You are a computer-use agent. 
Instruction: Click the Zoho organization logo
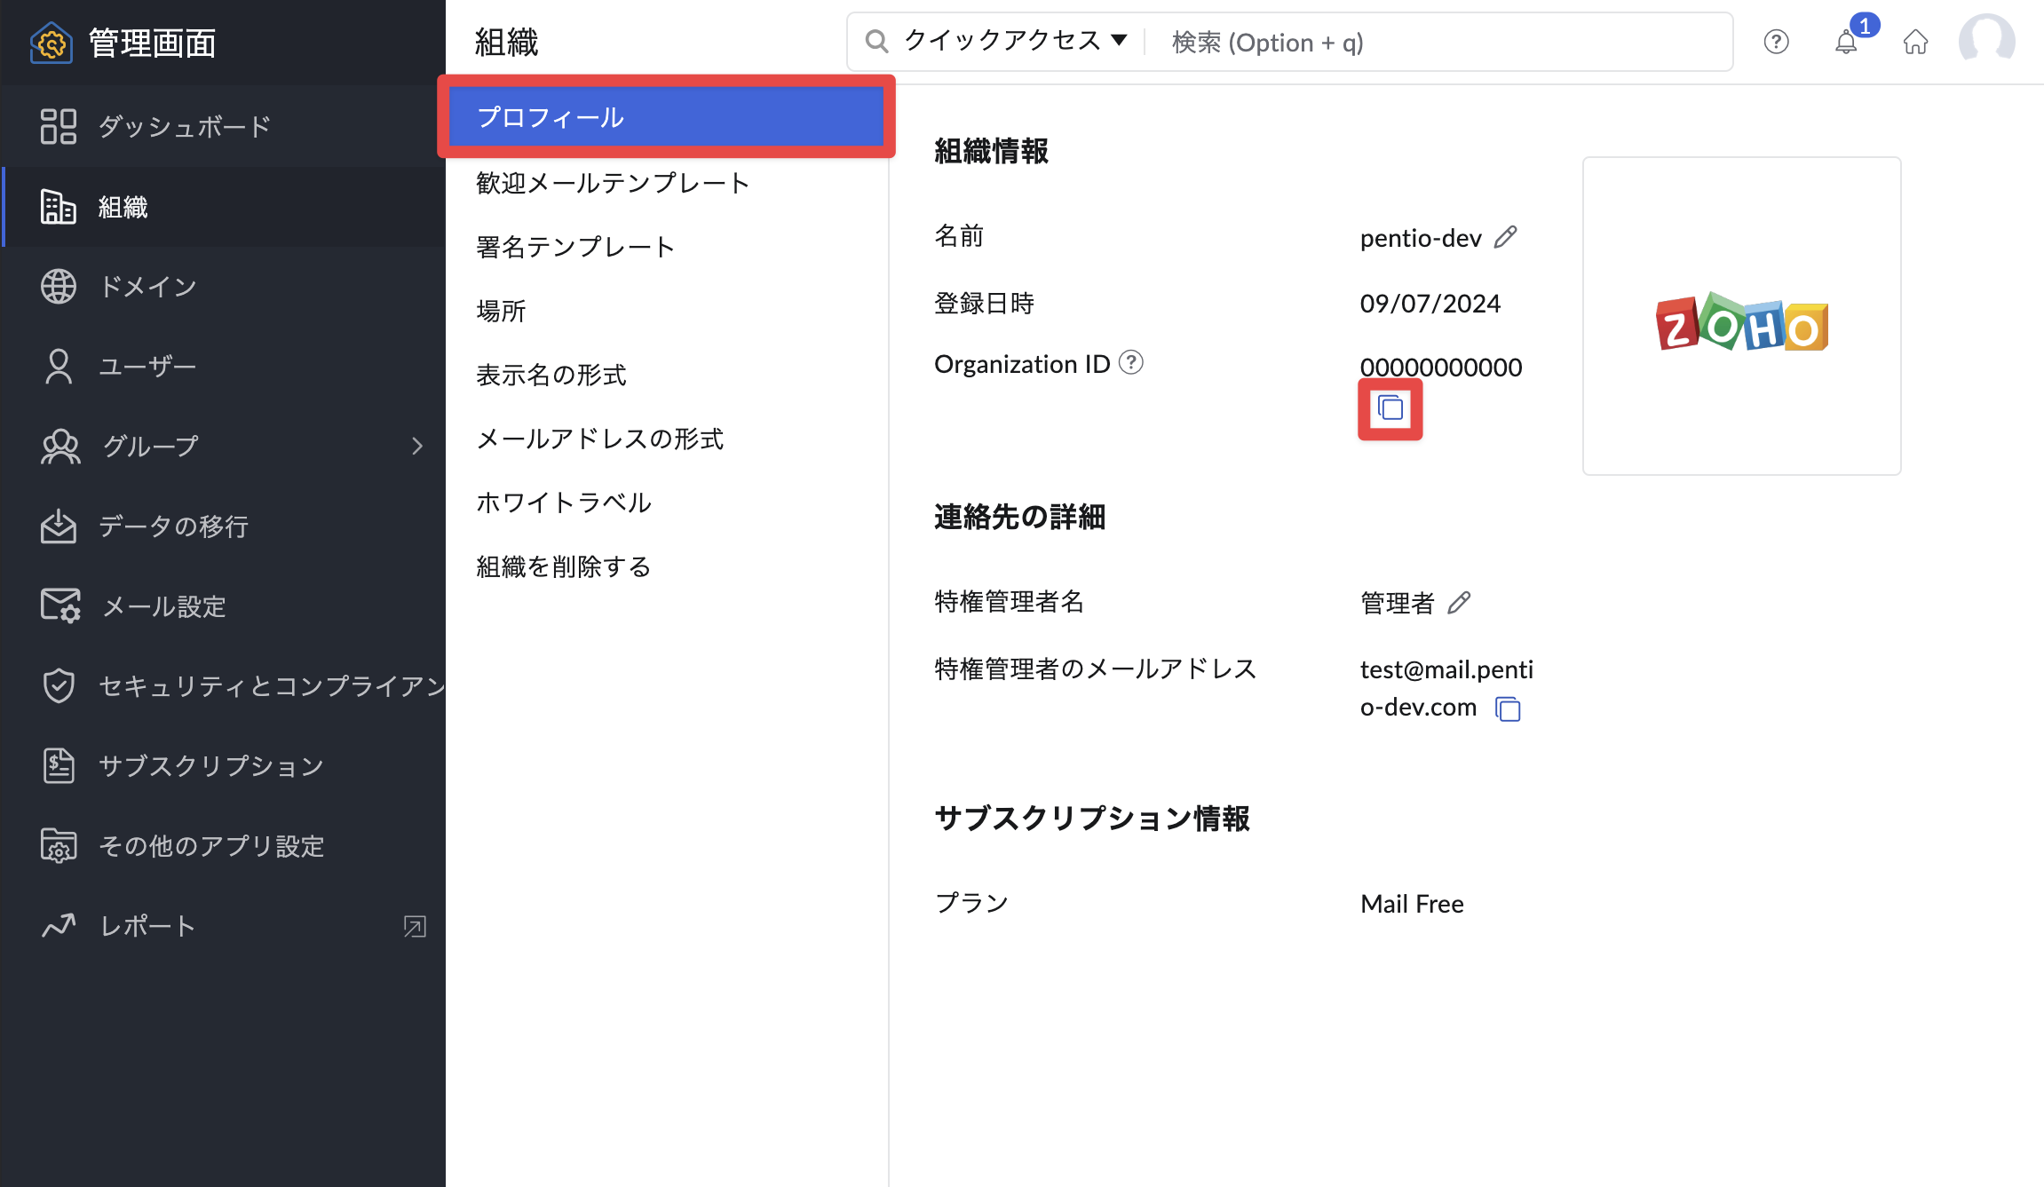[x=1742, y=323]
